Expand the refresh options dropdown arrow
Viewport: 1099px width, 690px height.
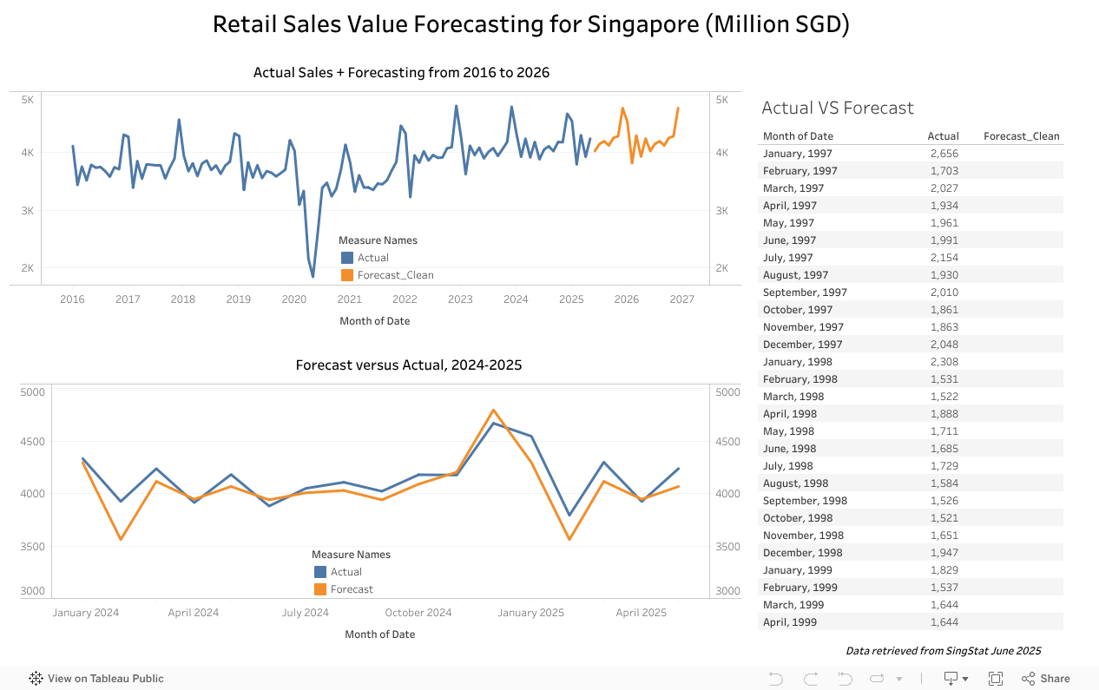coord(899,679)
